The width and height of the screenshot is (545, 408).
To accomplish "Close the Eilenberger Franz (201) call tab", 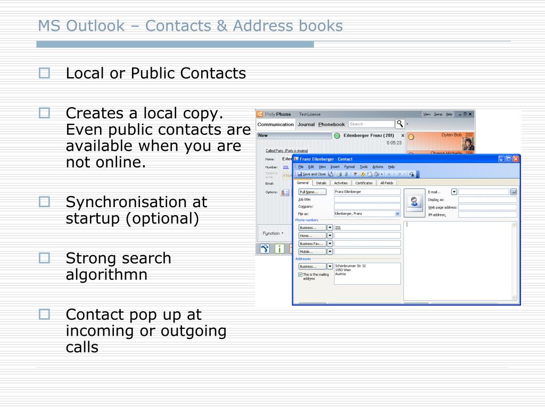I will (403, 135).
